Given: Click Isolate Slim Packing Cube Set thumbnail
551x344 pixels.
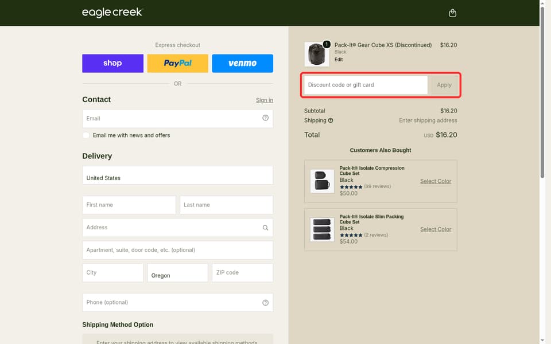Looking at the screenshot, I should 322,229.
